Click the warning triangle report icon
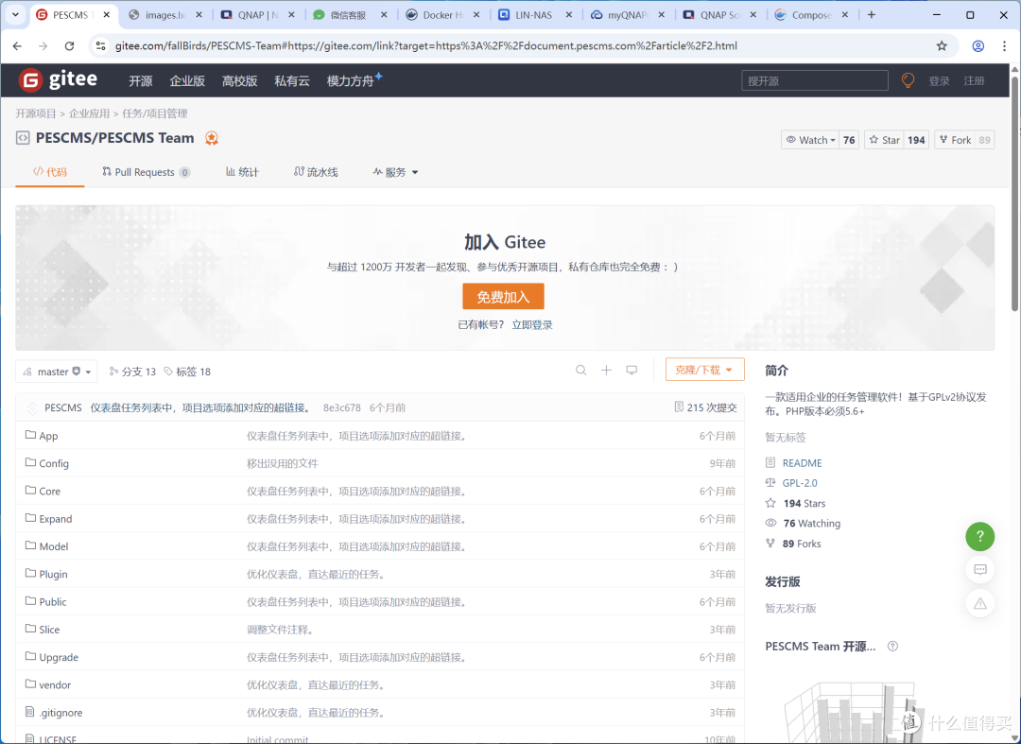1021x744 pixels. pyautogui.click(x=980, y=603)
